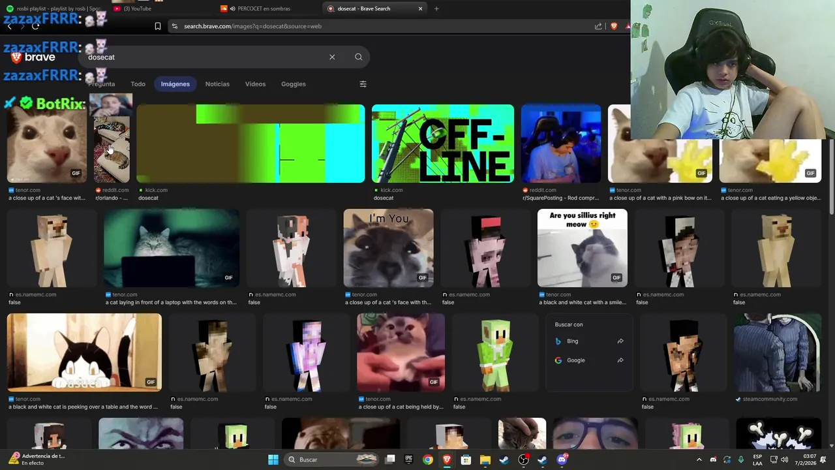This screenshot has height=470, width=835.
Task: Open a new browser tab
Action: [x=436, y=8]
